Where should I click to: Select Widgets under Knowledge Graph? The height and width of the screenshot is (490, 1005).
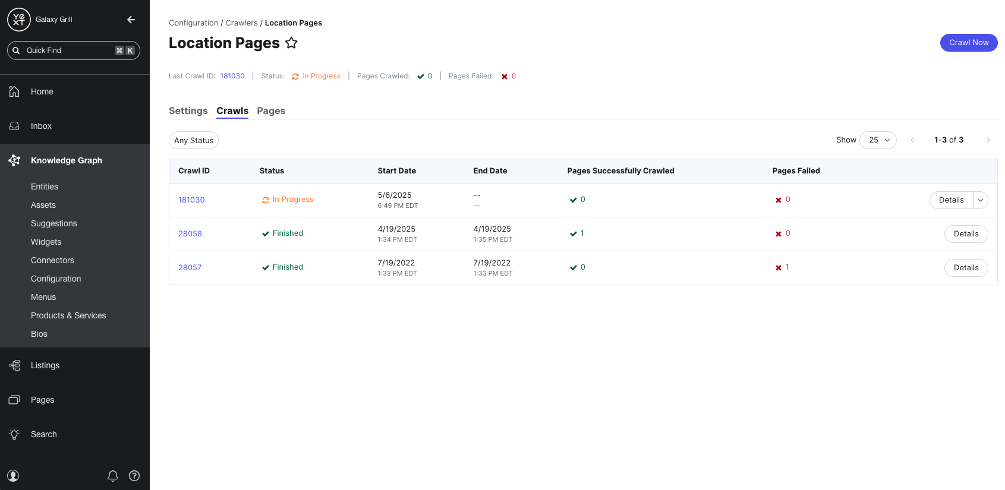coord(46,242)
